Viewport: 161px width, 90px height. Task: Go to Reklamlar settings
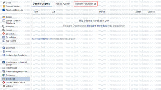(x=11, y=75)
